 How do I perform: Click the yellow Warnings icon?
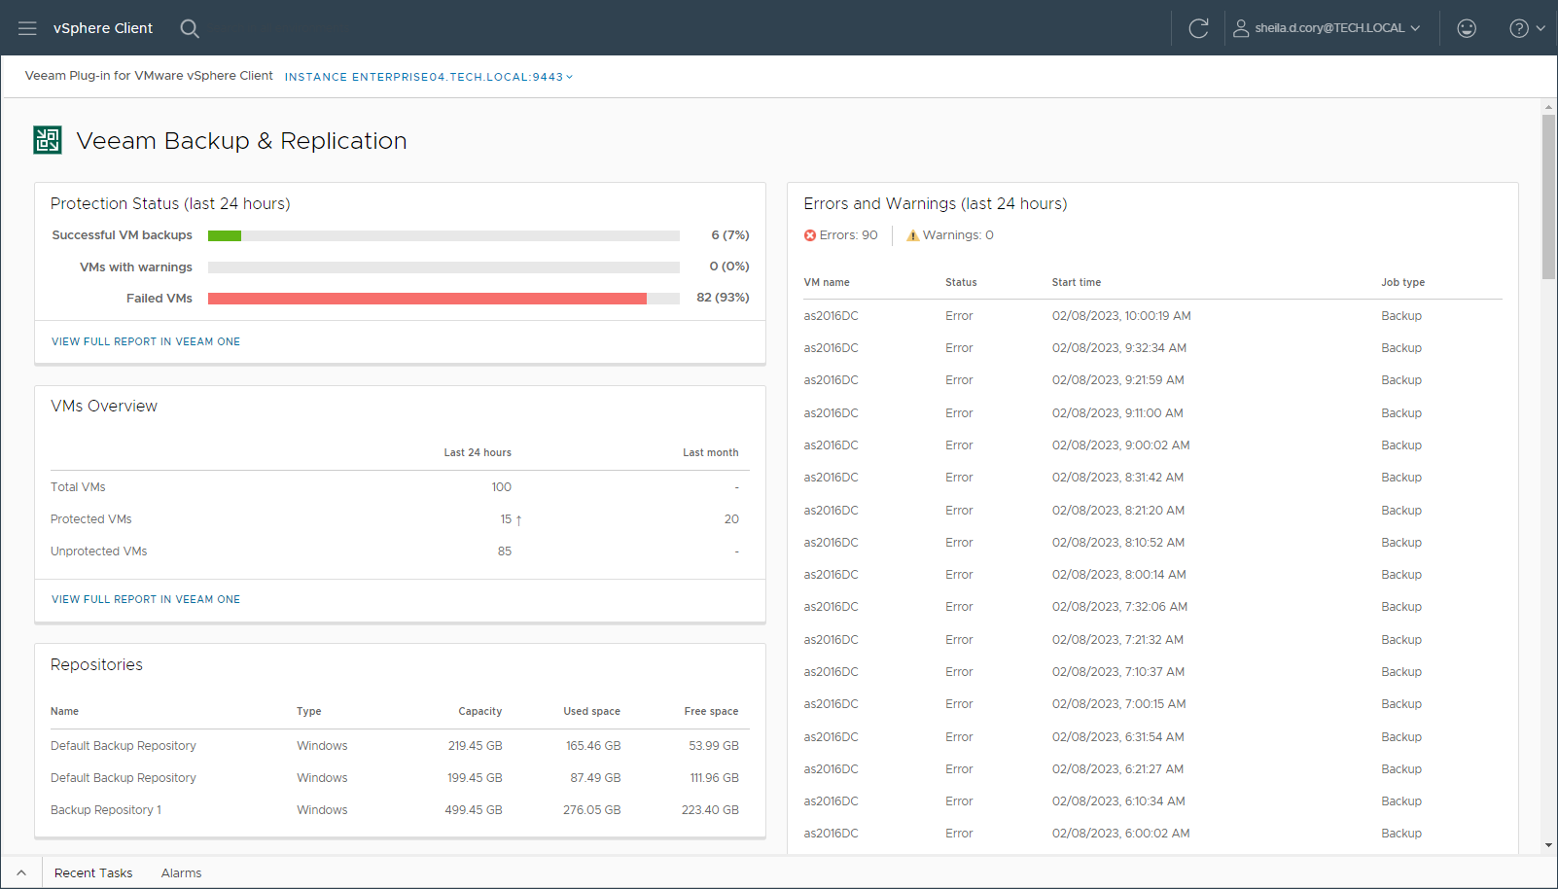(912, 234)
